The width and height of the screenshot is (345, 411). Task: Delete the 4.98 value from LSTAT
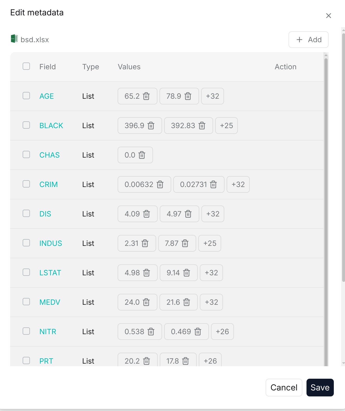pyautogui.click(x=147, y=273)
